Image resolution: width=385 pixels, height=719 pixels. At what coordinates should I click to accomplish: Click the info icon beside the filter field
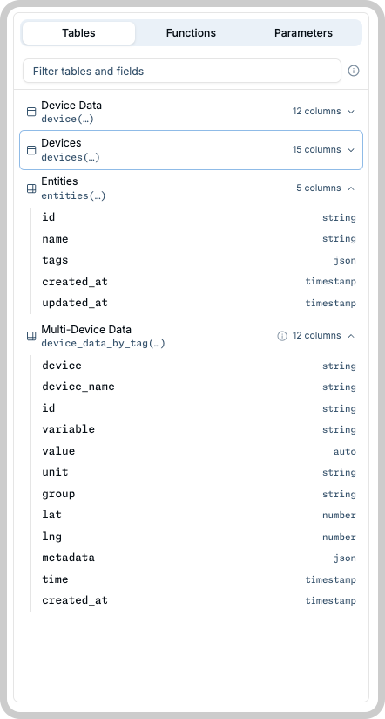[354, 71]
